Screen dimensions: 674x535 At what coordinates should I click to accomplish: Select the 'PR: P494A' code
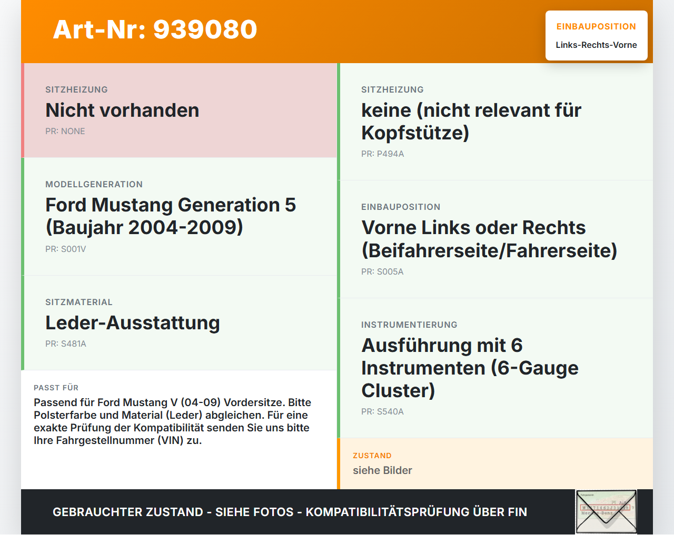[383, 154]
